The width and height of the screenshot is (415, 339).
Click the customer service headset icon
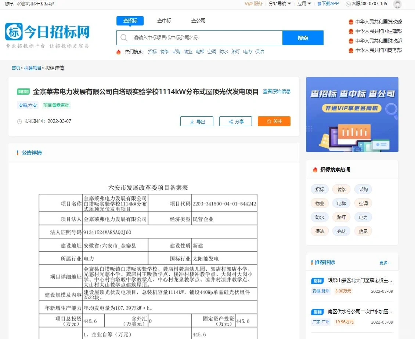point(348,4)
